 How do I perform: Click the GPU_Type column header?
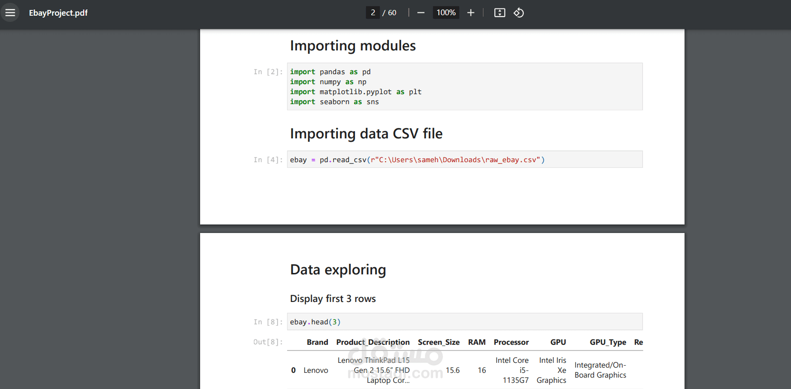[608, 342]
